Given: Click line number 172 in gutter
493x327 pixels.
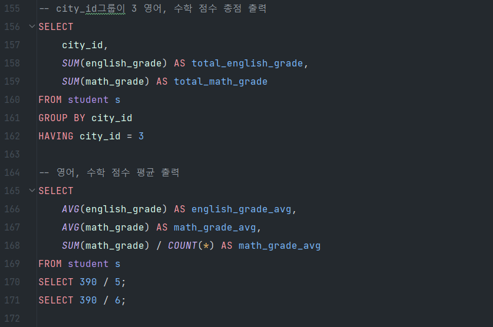Looking at the screenshot, I should pyautogui.click(x=12, y=318).
